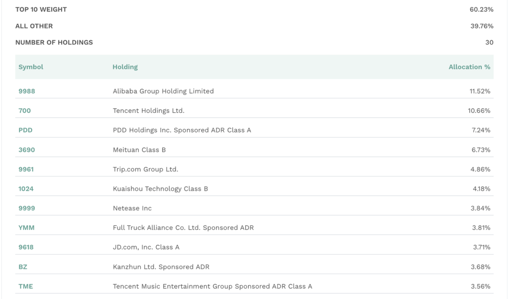
Task: Sort by the Symbol column header
Action: (31, 67)
